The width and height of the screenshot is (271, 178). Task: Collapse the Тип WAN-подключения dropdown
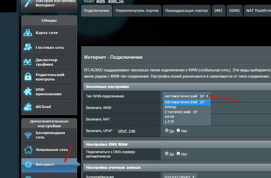click(187, 96)
